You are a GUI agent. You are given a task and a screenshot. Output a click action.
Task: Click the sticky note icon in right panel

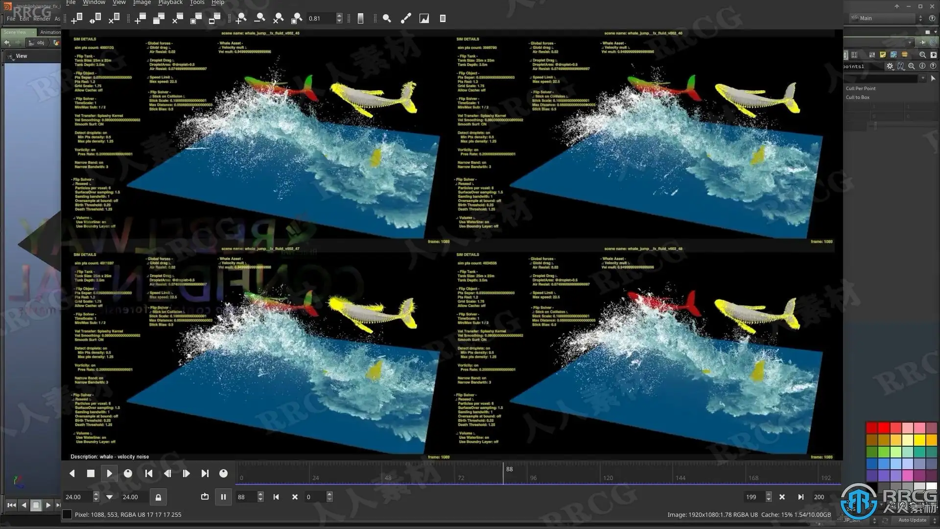(883, 55)
